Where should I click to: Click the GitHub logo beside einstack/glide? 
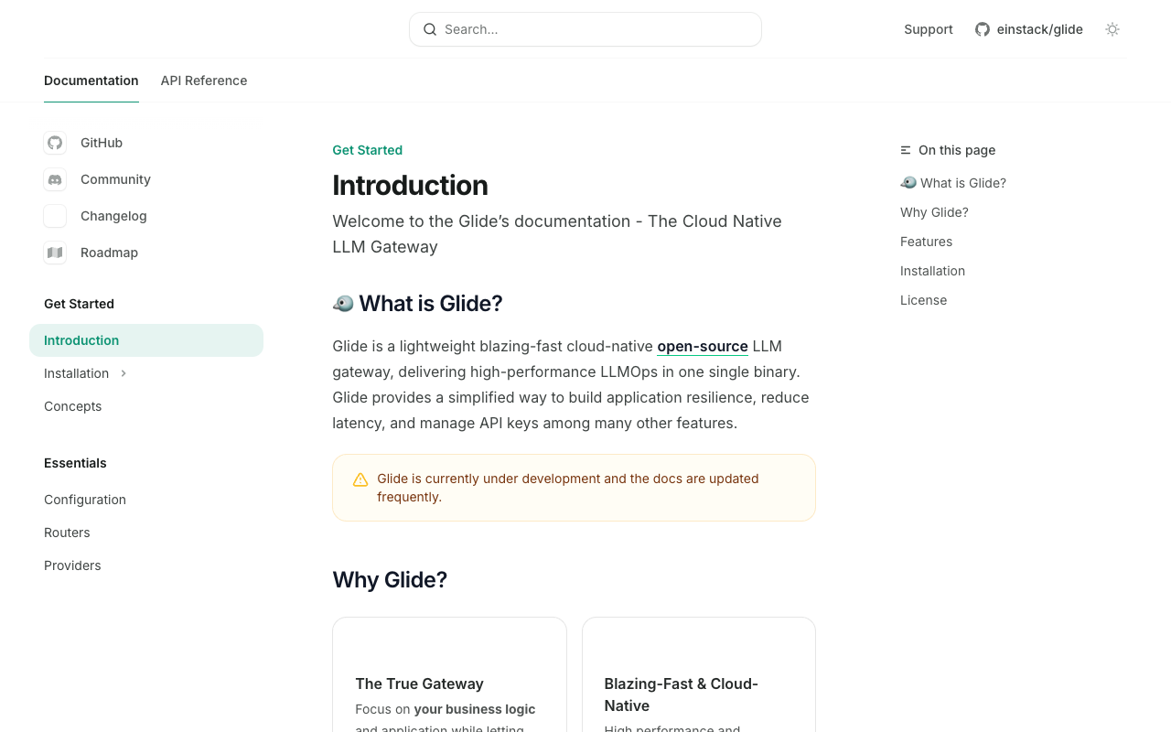[x=983, y=29]
